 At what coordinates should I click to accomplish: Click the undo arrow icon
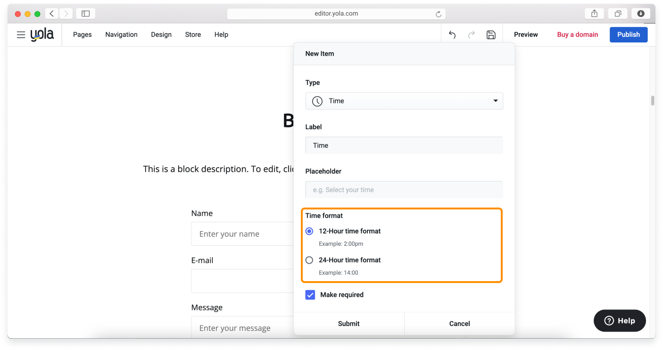coord(452,35)
